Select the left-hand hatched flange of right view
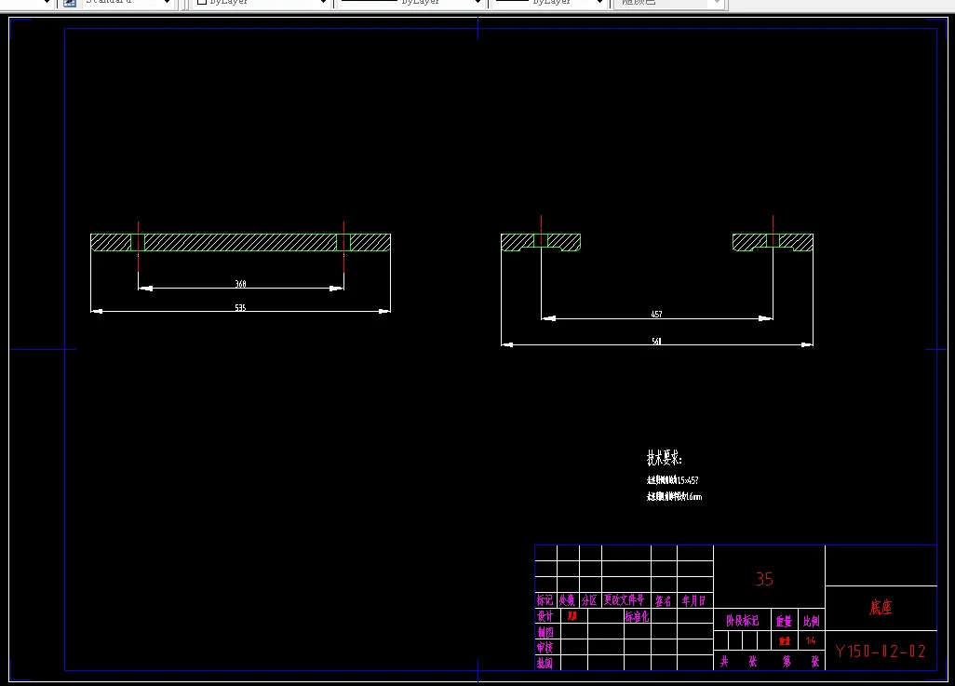 541,242
